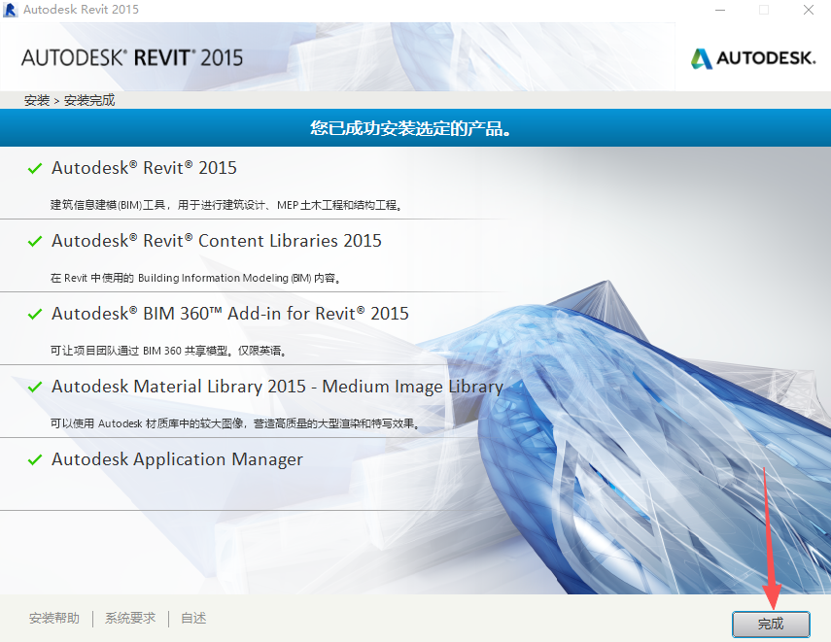Close the Autodesk Revit 2015 installer window
This screenshot has width=831, height=642.
click(809, 10)
